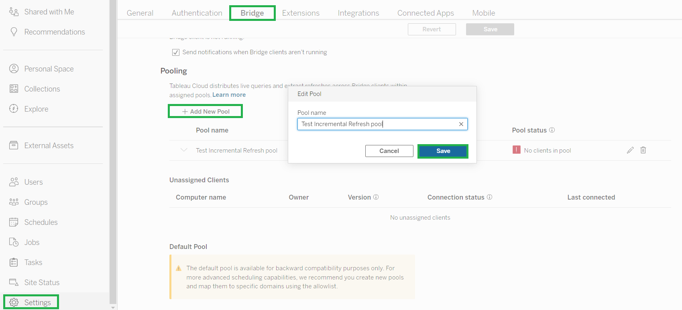Open Learn more link about pooling
682x310 pixels.
pyautogui.click(x=229, y=95)
